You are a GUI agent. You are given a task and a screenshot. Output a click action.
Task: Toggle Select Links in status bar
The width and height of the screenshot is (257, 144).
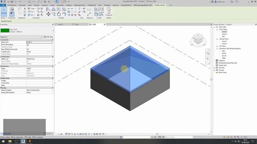[224, 137]
